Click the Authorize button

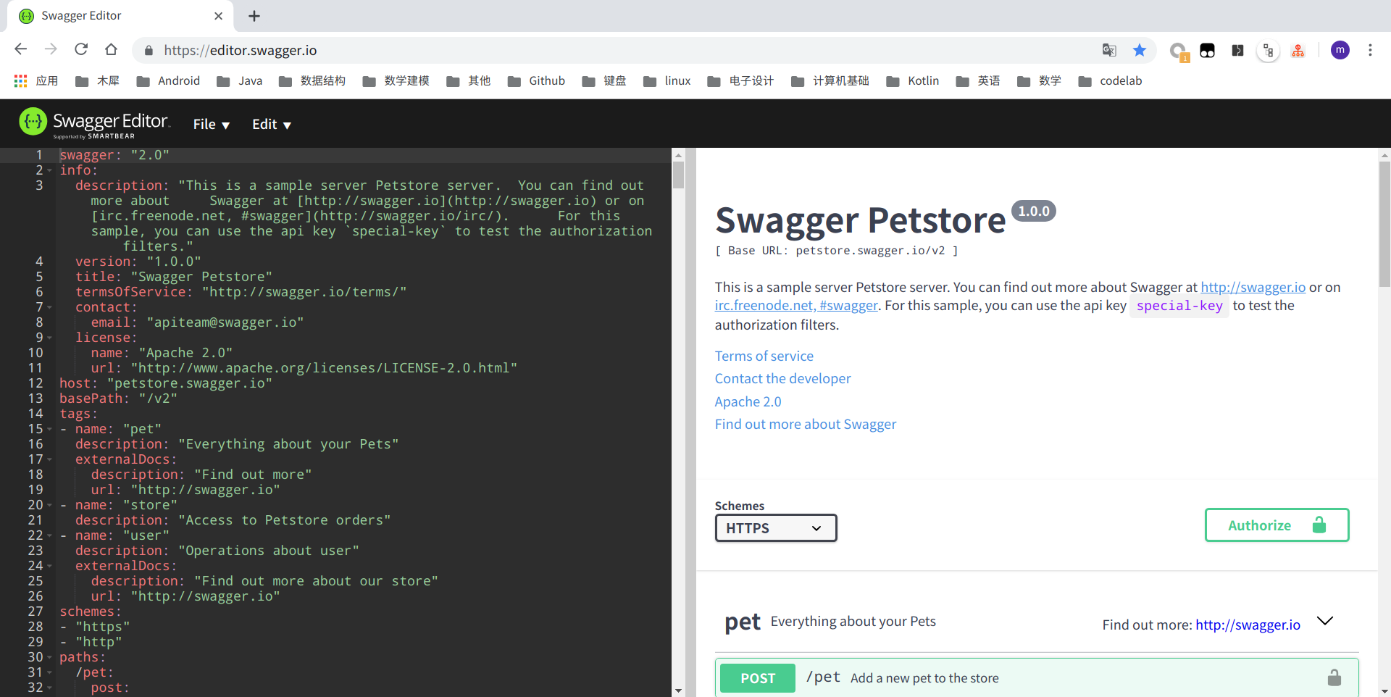[x=1276, y=525]
